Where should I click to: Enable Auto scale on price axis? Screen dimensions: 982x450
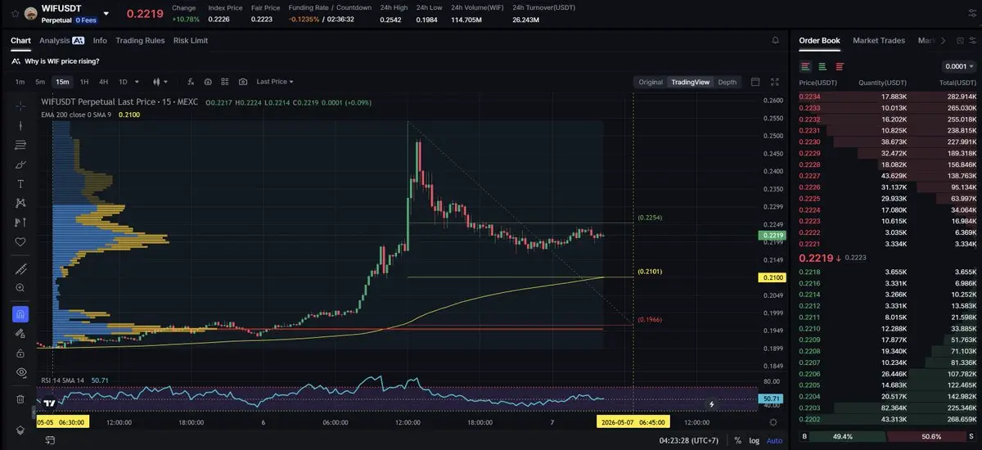click(x=774, y=440)
